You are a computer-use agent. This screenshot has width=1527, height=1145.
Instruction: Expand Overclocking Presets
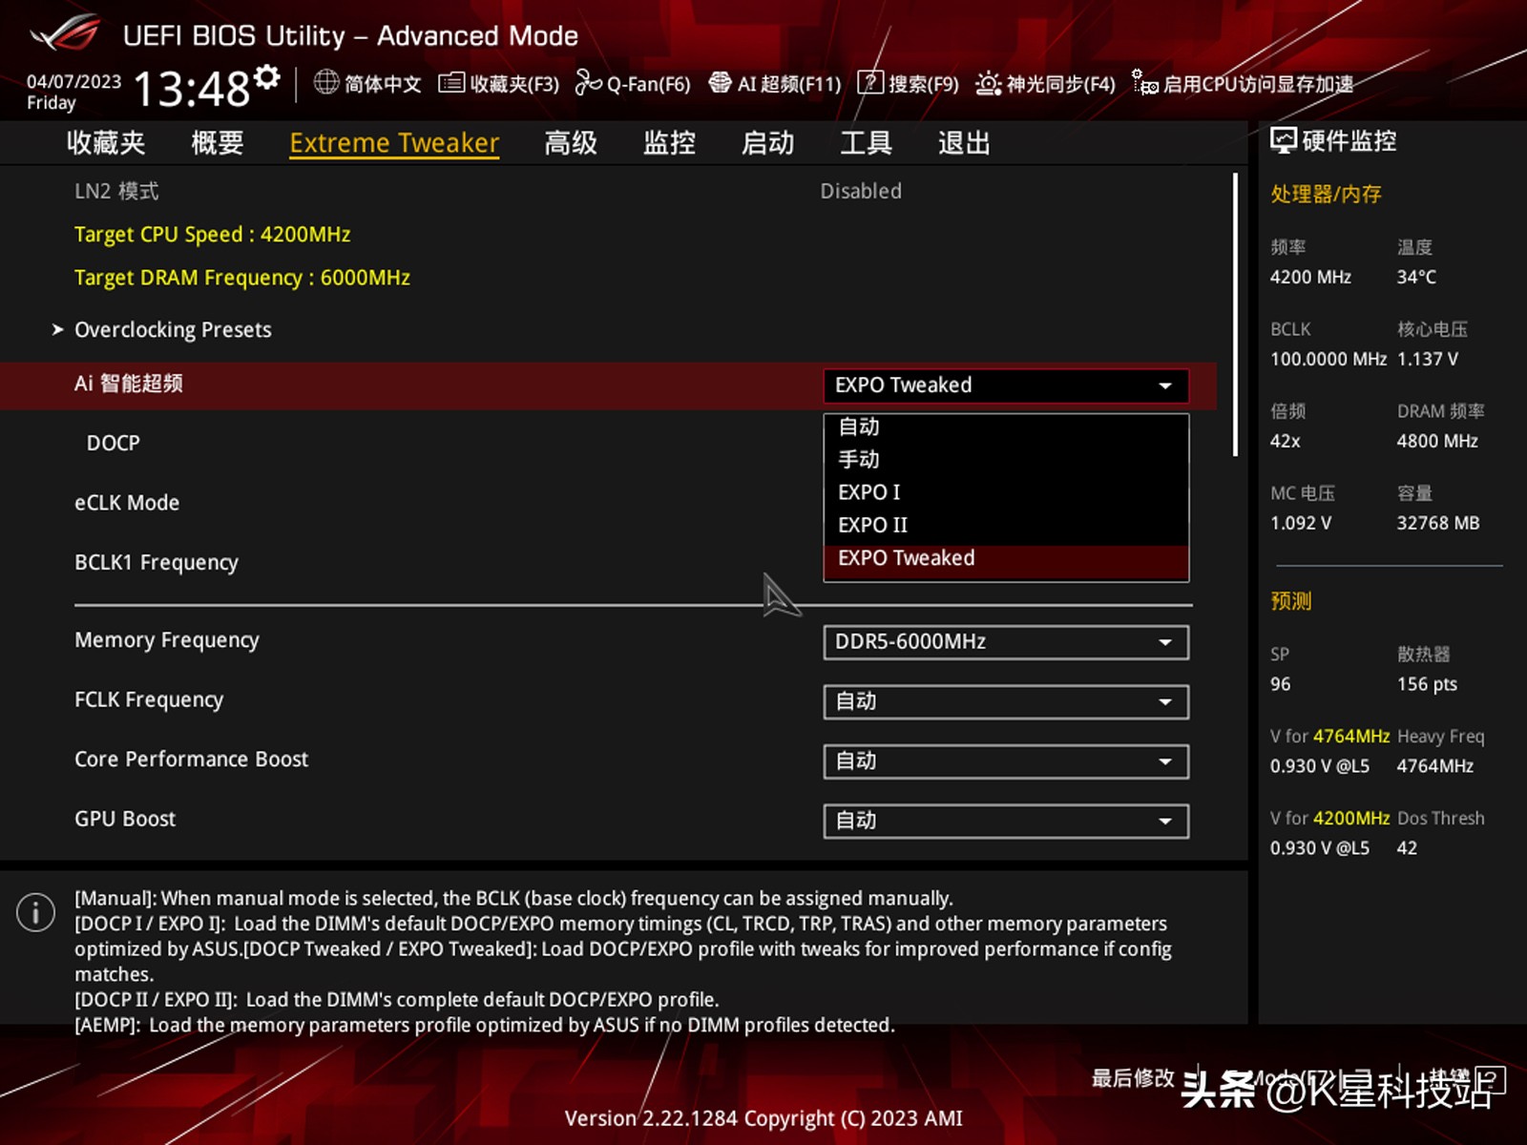pyautogui.click(x=173, y=329)
